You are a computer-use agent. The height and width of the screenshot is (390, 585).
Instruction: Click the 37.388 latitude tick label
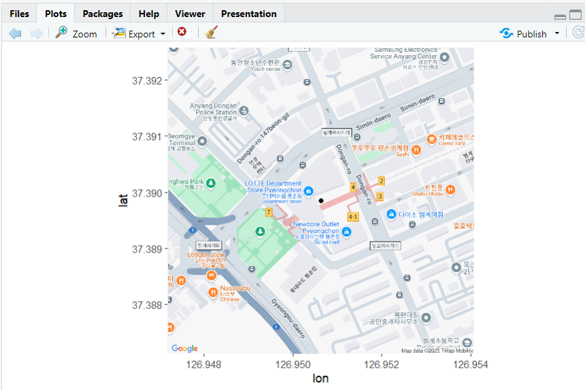tap(147, 306)
